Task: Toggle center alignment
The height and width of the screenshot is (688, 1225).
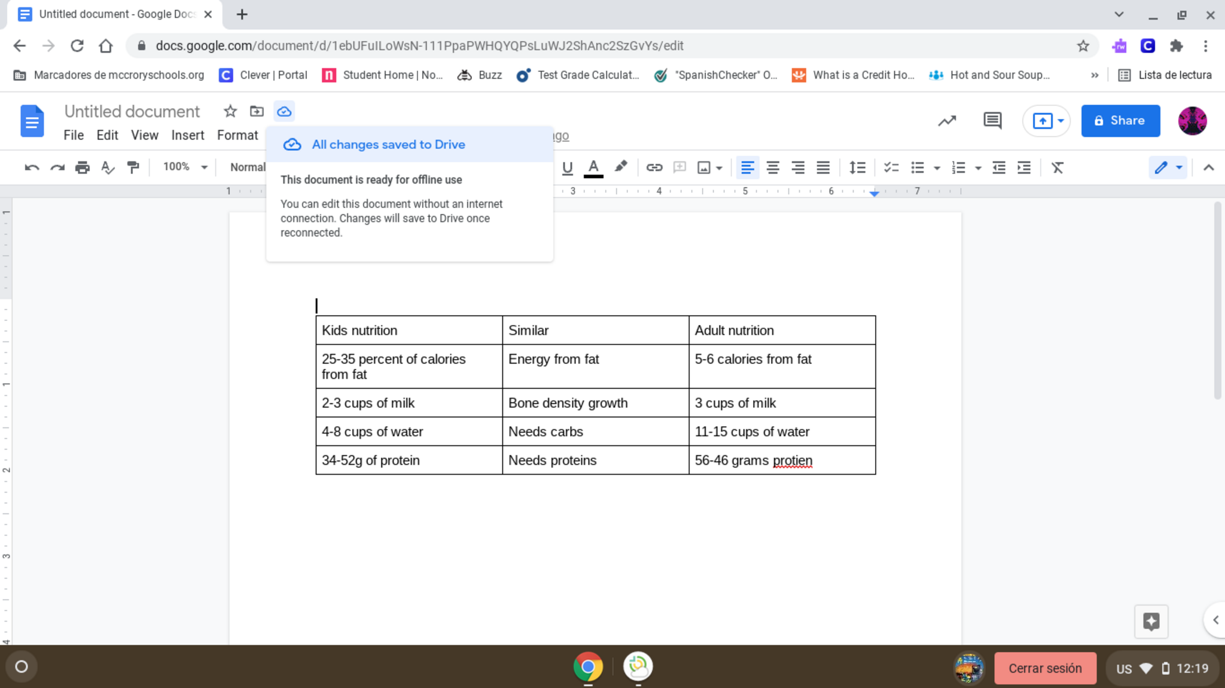Action: [x=772, y=168]
